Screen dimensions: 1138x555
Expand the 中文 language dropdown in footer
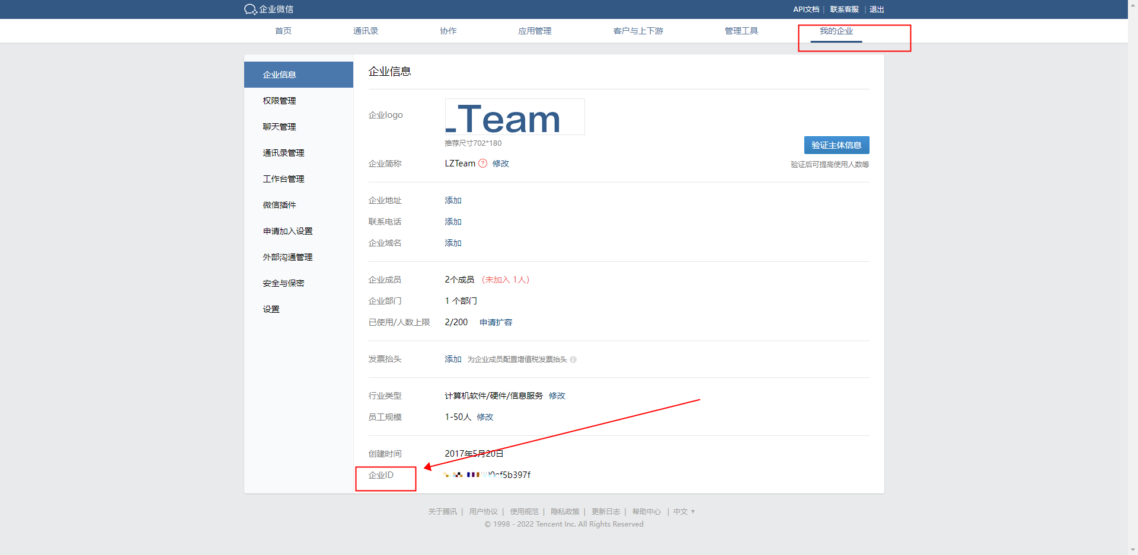683,512
